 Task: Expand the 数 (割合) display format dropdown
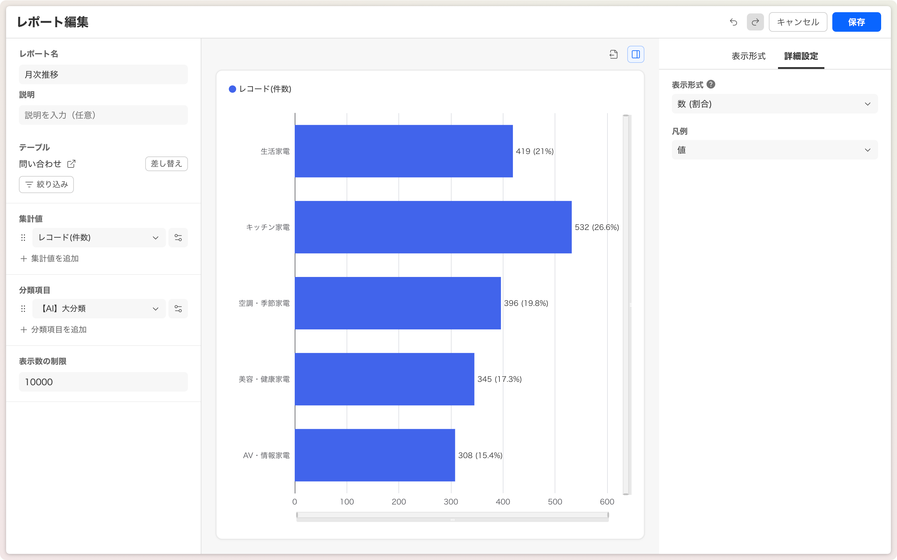pyautogui.click(x=774, y=104)
